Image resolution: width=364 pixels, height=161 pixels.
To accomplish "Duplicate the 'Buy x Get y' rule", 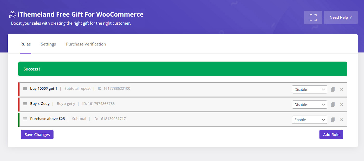I will point(333,105).
